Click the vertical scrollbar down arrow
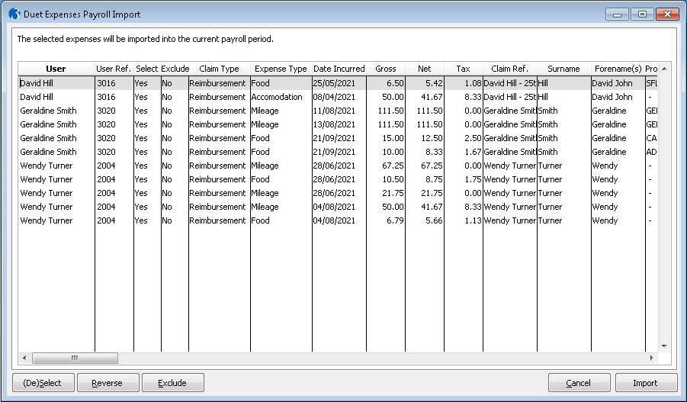687x402 pixels. 664,346
